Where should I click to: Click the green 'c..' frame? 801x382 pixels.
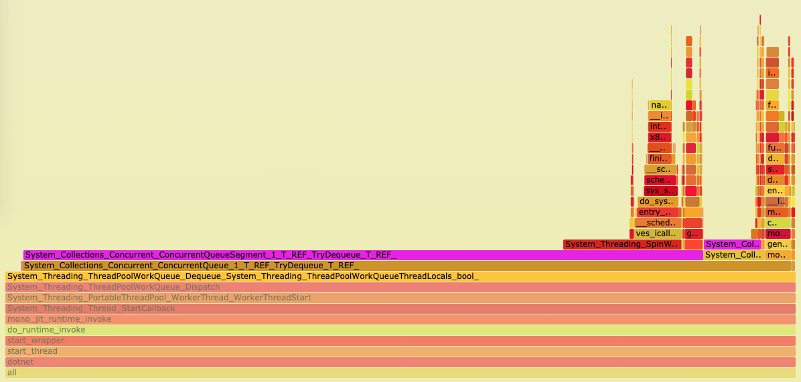pos(778,223)
